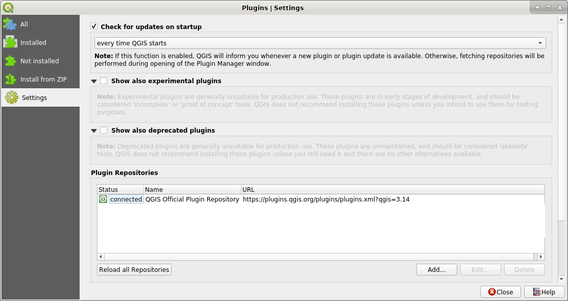Click the Add... repository button
568x301 pixels.
tap(436, 269)
